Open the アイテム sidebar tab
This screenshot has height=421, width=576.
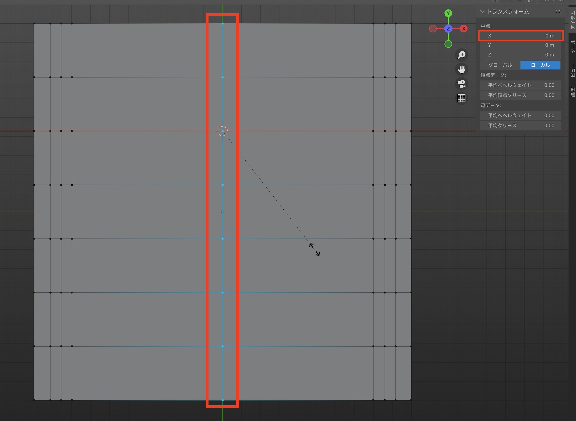click(x=573, y=20)
